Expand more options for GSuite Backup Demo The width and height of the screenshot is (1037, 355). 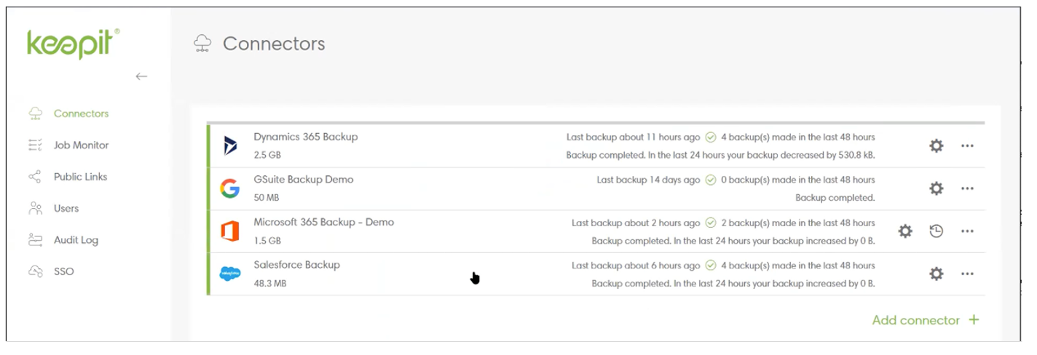click(x=967, y=188)
